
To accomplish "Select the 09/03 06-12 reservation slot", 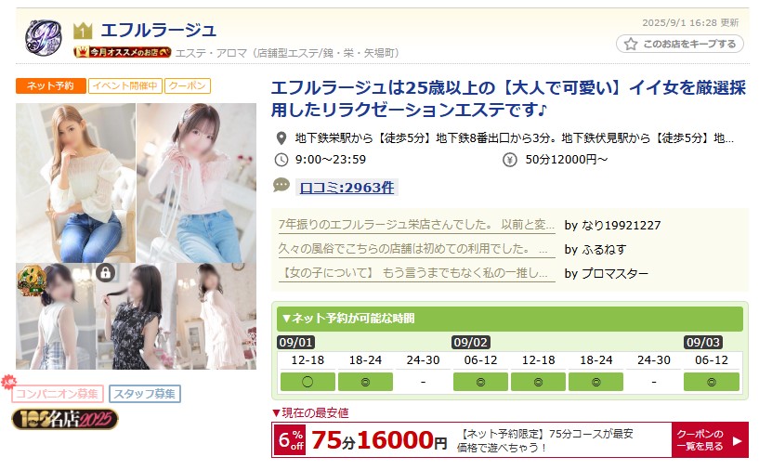I will (x=712, y=382).
